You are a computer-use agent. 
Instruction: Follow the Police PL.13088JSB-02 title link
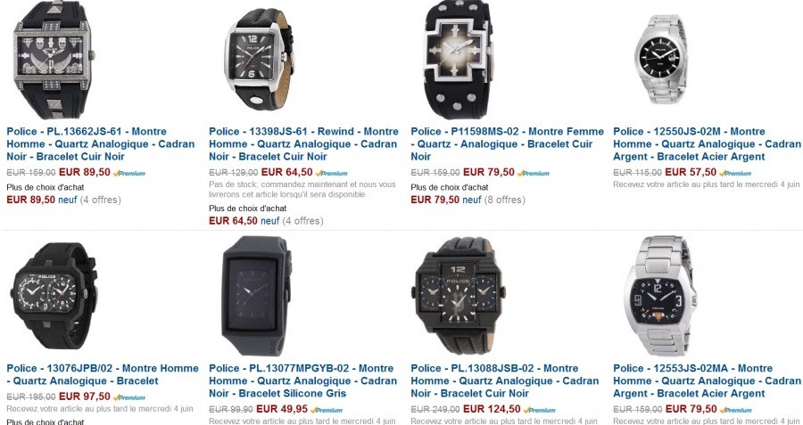click(x=504, y=380)
